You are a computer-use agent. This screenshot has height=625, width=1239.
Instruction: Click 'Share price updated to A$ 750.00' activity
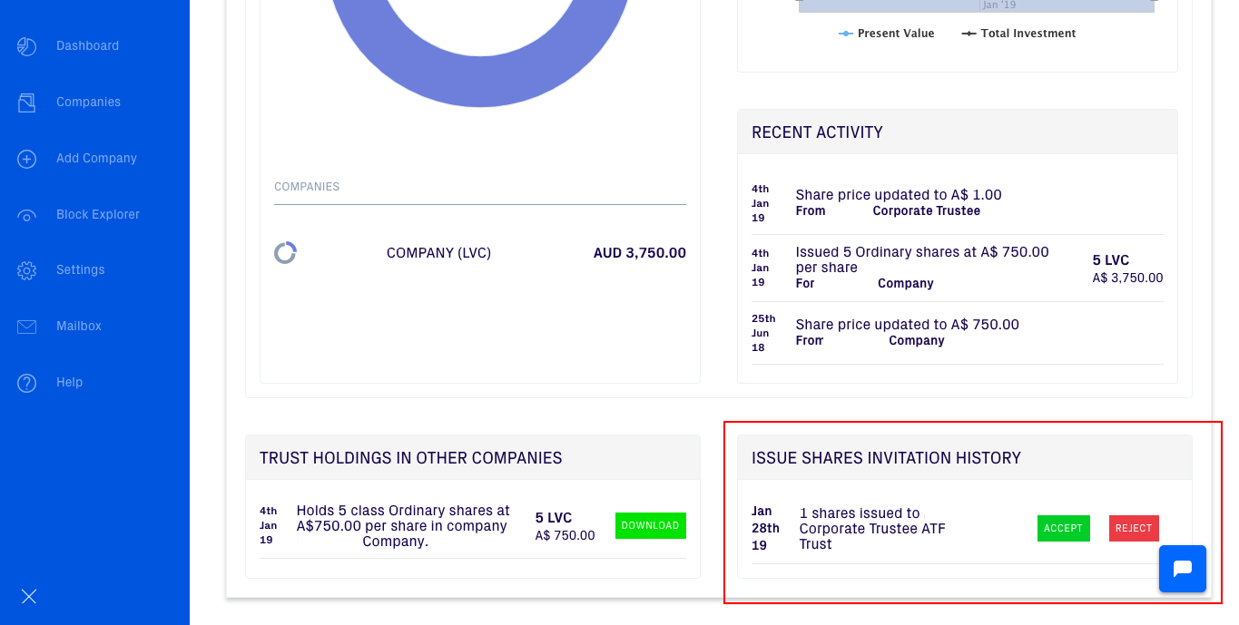click(908, 325)
